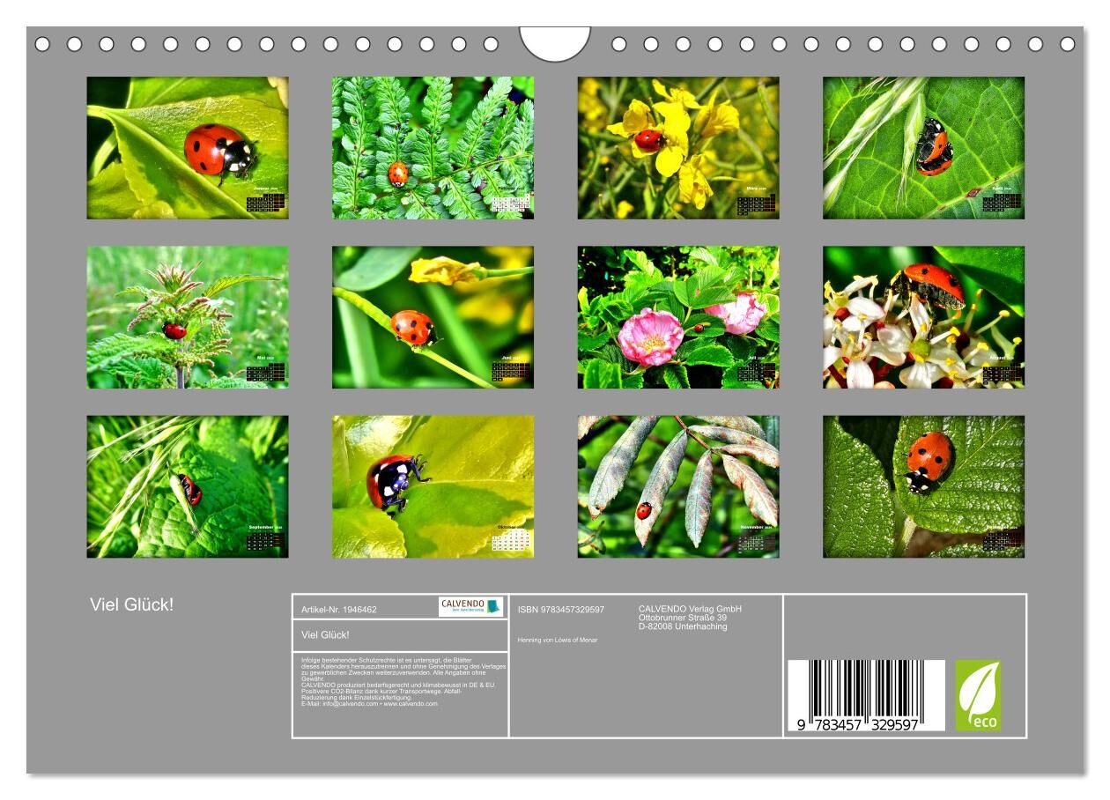The width and height of the screenshot is (1110, 800).
Task: Select the Juni ladybug on stem photo
Action: point(433,317)
